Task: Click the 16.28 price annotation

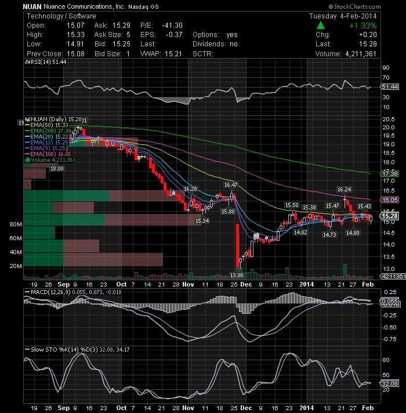Action: pyautogui.click(x=190, y=189)
